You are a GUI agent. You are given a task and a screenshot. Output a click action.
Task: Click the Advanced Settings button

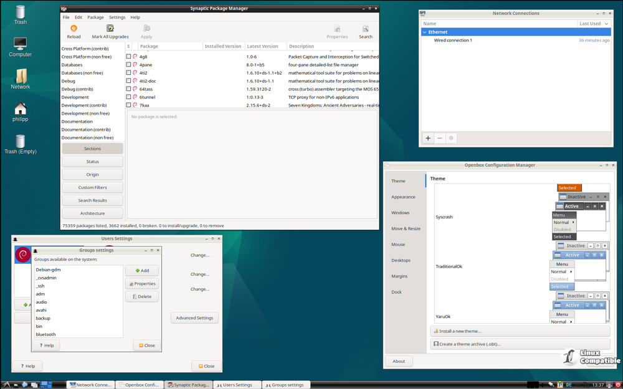[194, 318]
